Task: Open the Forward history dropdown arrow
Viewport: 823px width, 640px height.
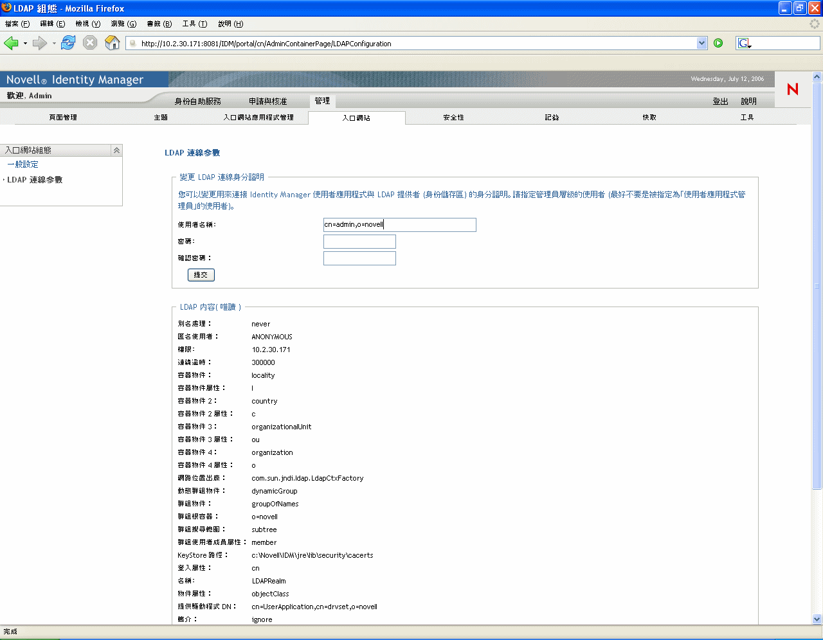Action: pos(54,44)
